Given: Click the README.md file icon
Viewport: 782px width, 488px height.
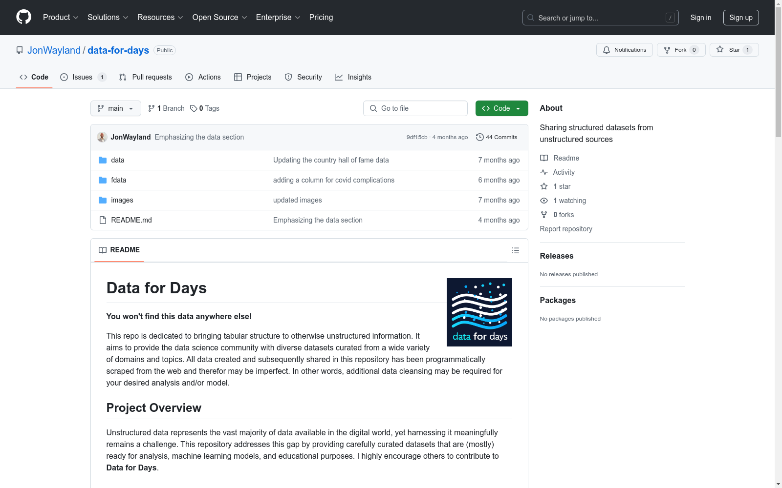Looking at the screenshot, I should pos(103,220).
